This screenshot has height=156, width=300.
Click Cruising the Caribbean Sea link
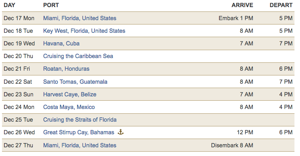pyautogui.click(x=78, y=56)
